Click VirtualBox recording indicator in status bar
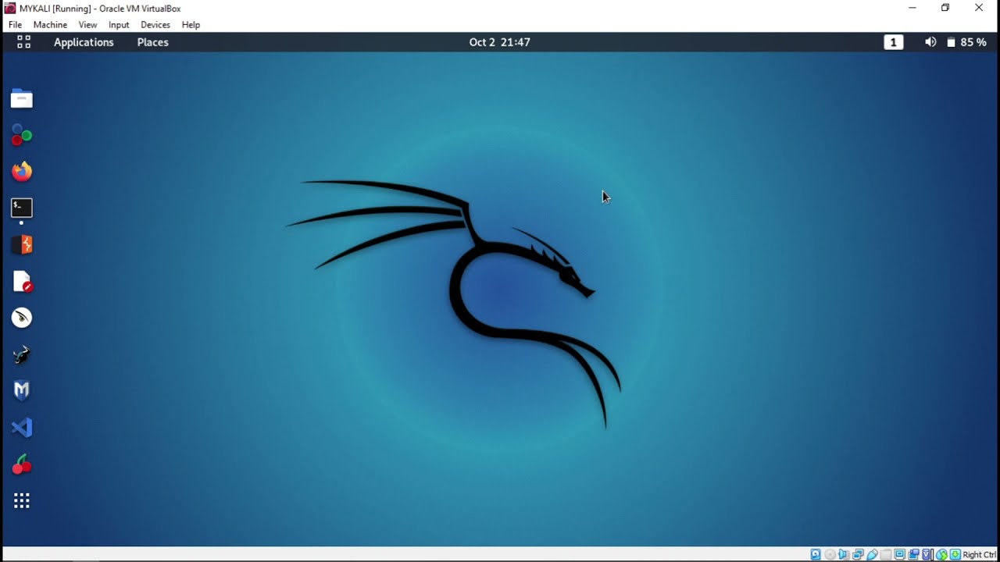The height and width of the screenshot is (562, 1000). pyautogui.click(x=913, y=554)
